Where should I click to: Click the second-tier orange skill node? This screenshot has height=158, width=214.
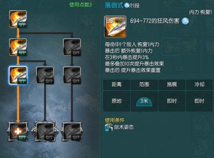pos(18,47)
